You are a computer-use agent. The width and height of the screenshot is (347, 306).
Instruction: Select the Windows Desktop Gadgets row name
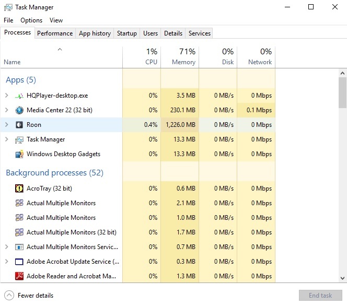pos(64,154)
